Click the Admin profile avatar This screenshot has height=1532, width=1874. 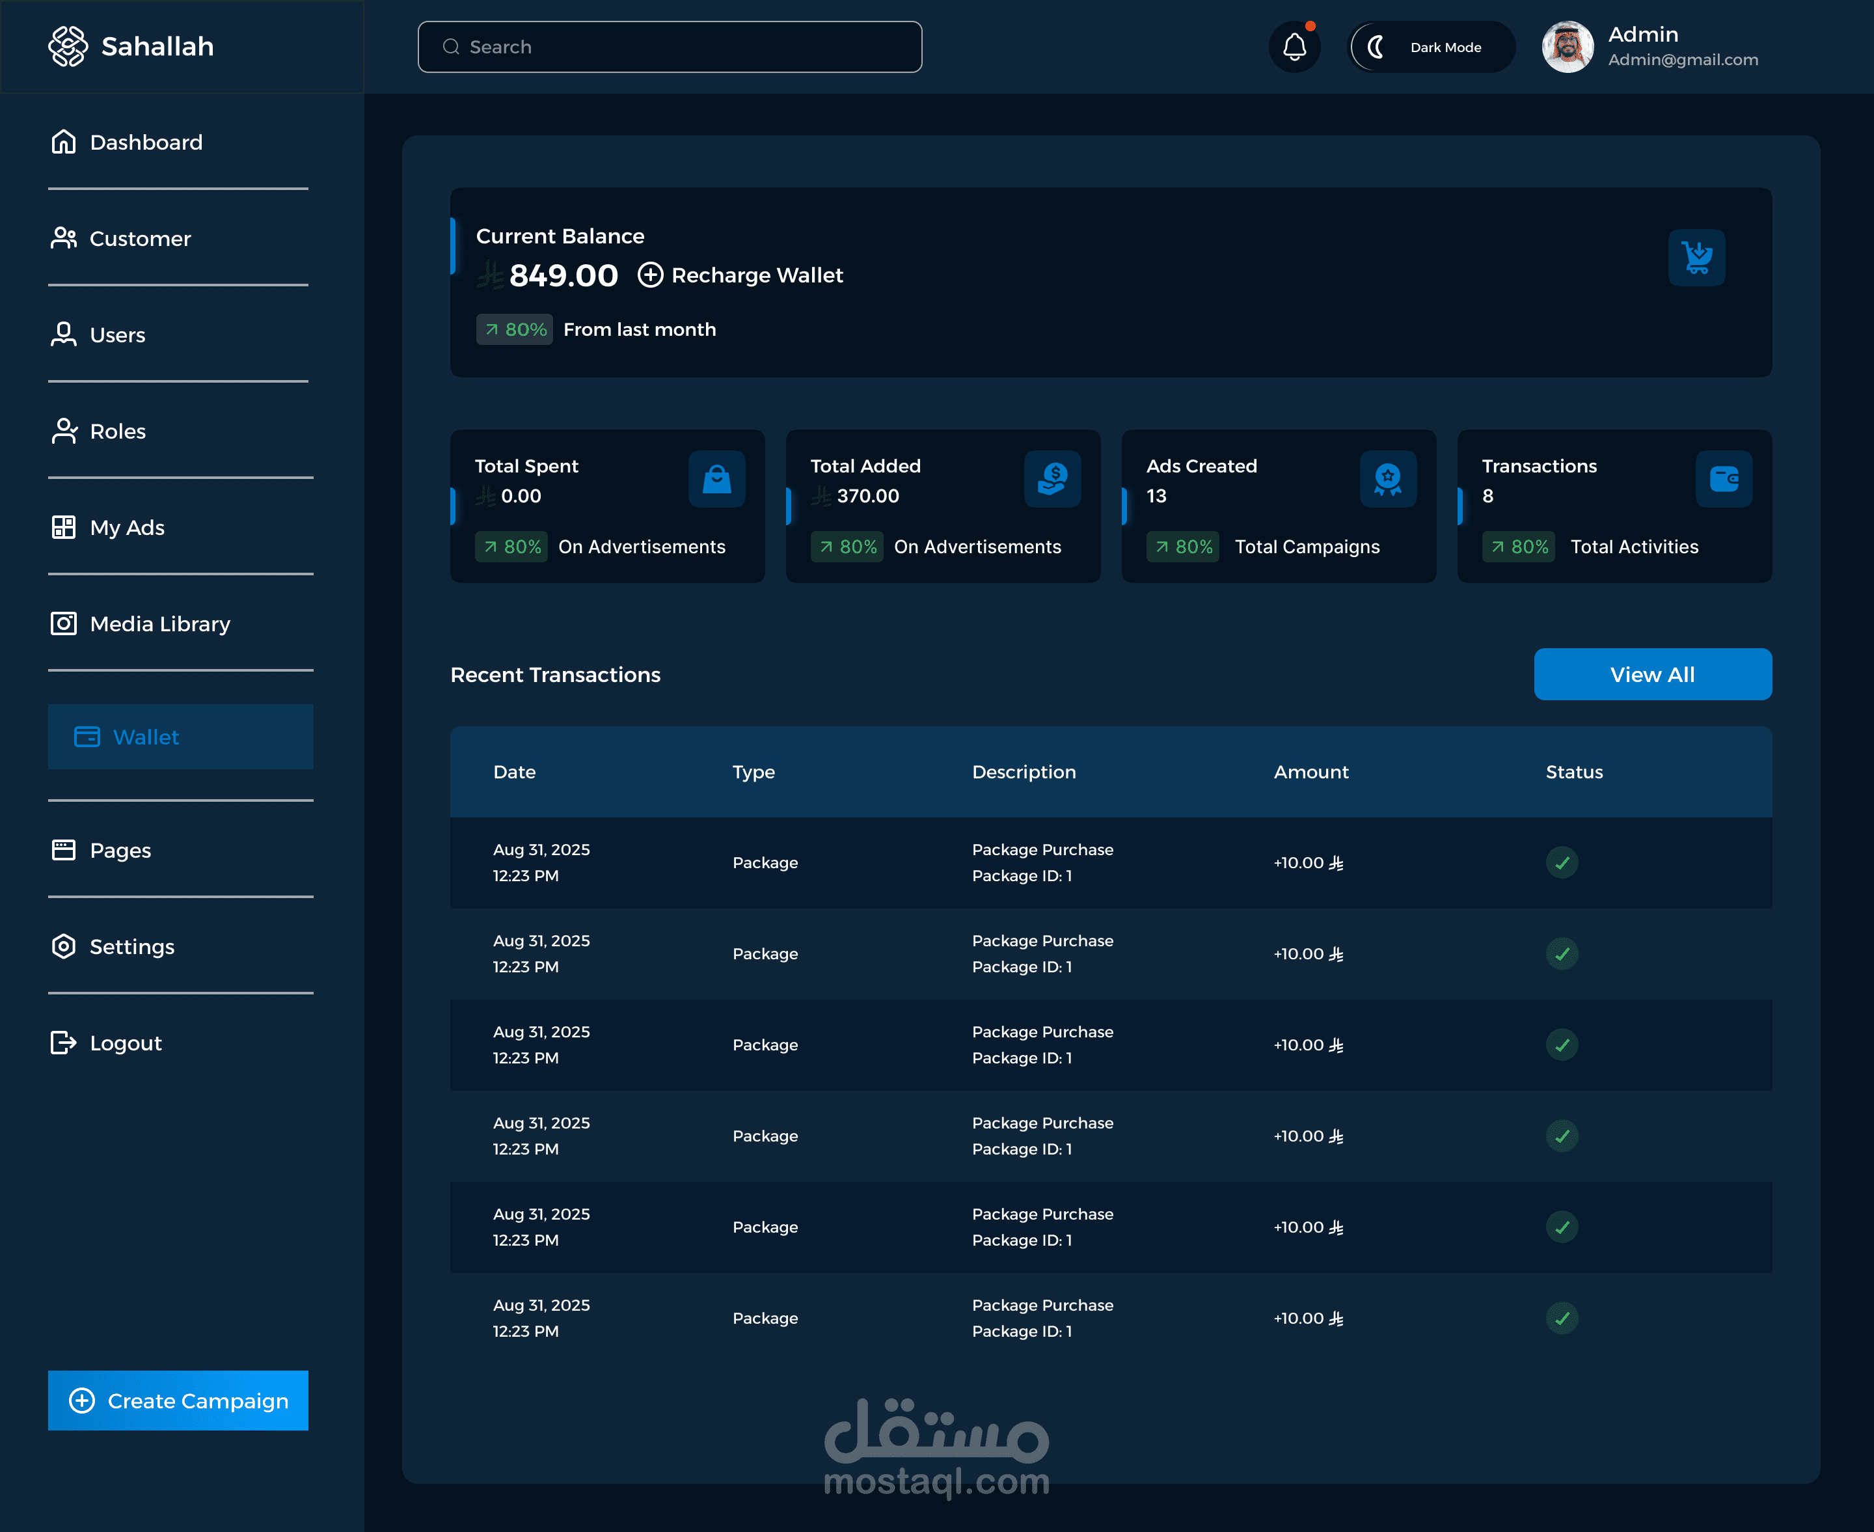click(1567, 47)
